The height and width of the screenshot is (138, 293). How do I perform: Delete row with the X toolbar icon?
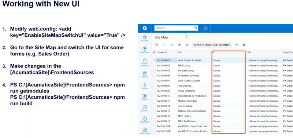coord(187,45)
